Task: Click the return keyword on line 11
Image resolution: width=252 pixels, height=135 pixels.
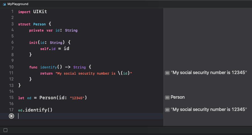Action: click(x=46, y=74)
